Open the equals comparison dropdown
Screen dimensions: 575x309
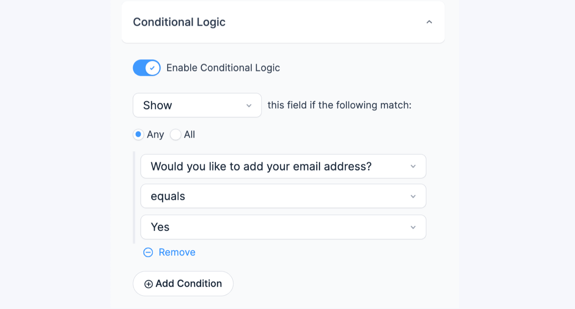coord(283,196)
